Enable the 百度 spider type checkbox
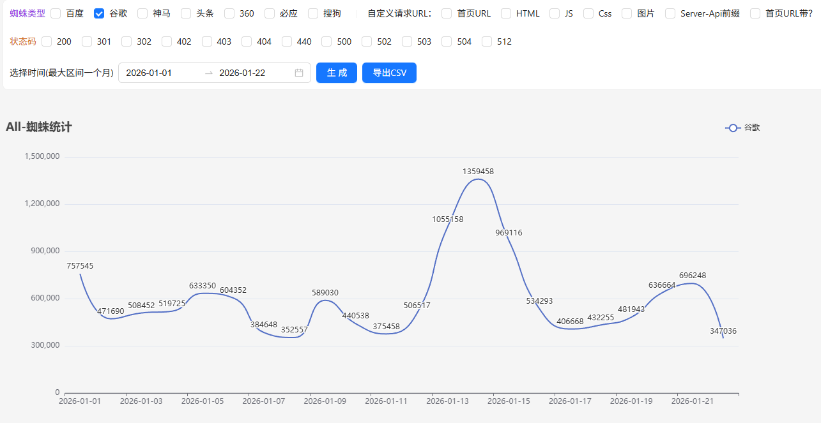This screenshot has width=821, height=423. (x=56, y=13)
